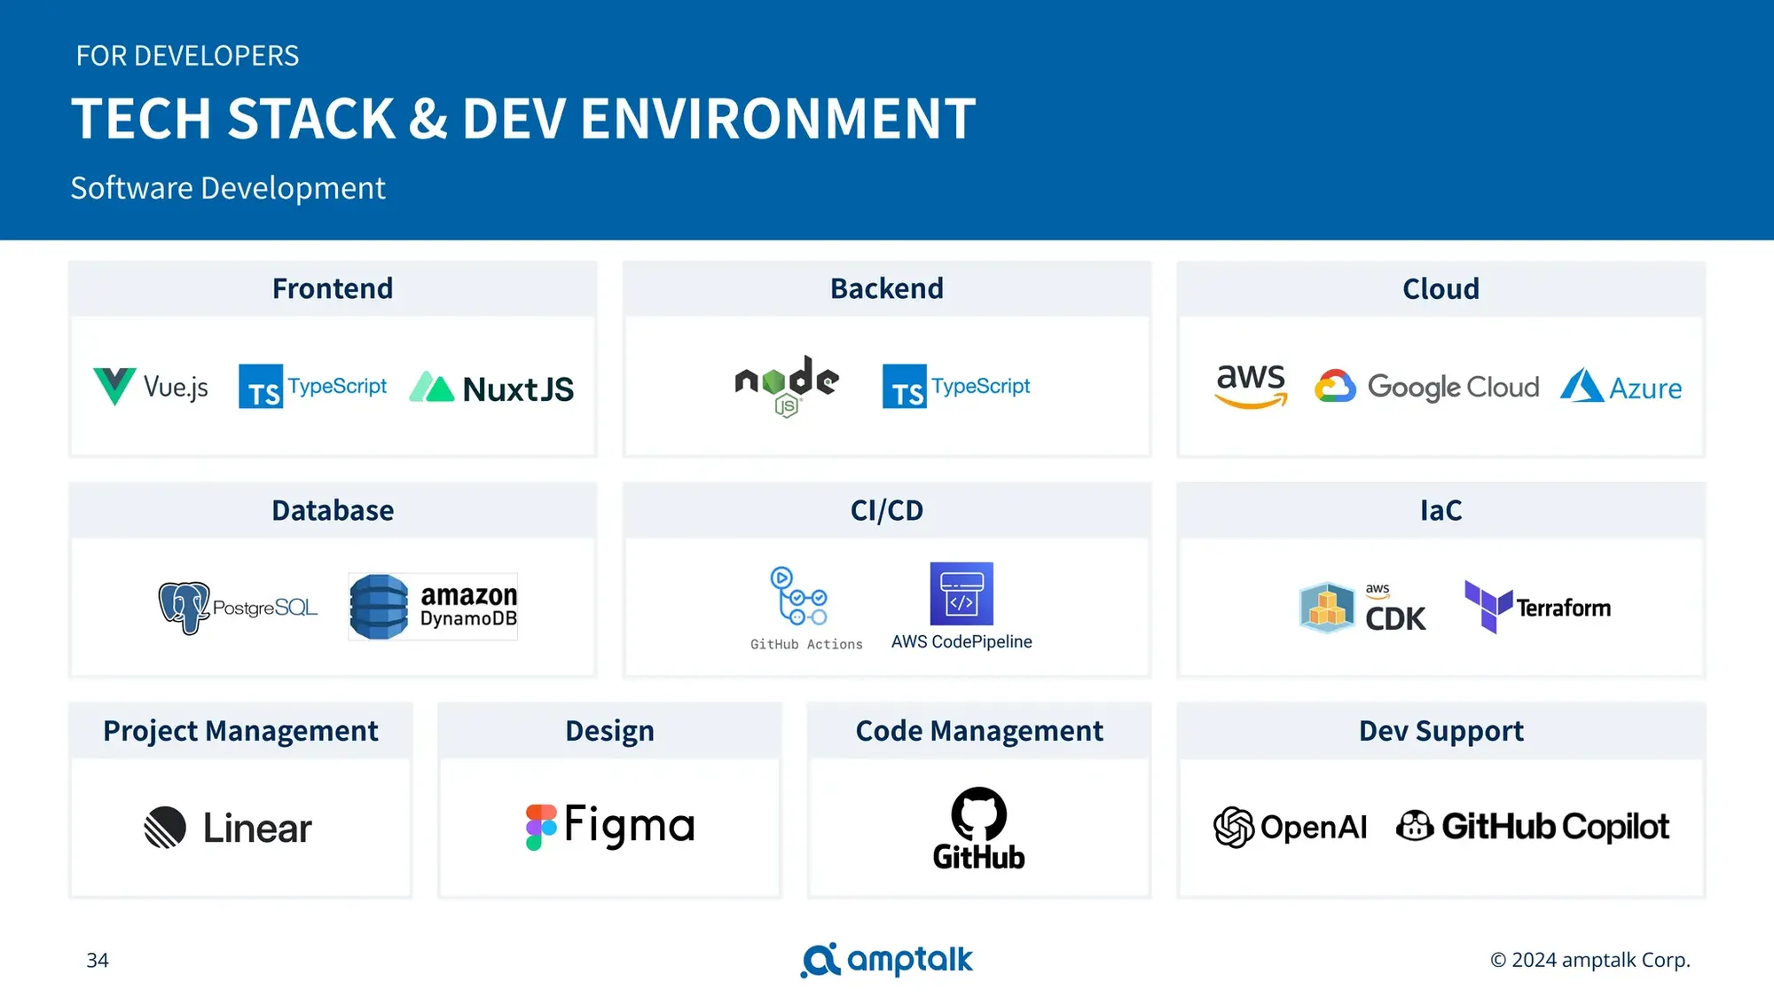Viewport: 1774px width, 998px height.
Task: Select the Amazon DynamoDB logo
Action: 433,607
